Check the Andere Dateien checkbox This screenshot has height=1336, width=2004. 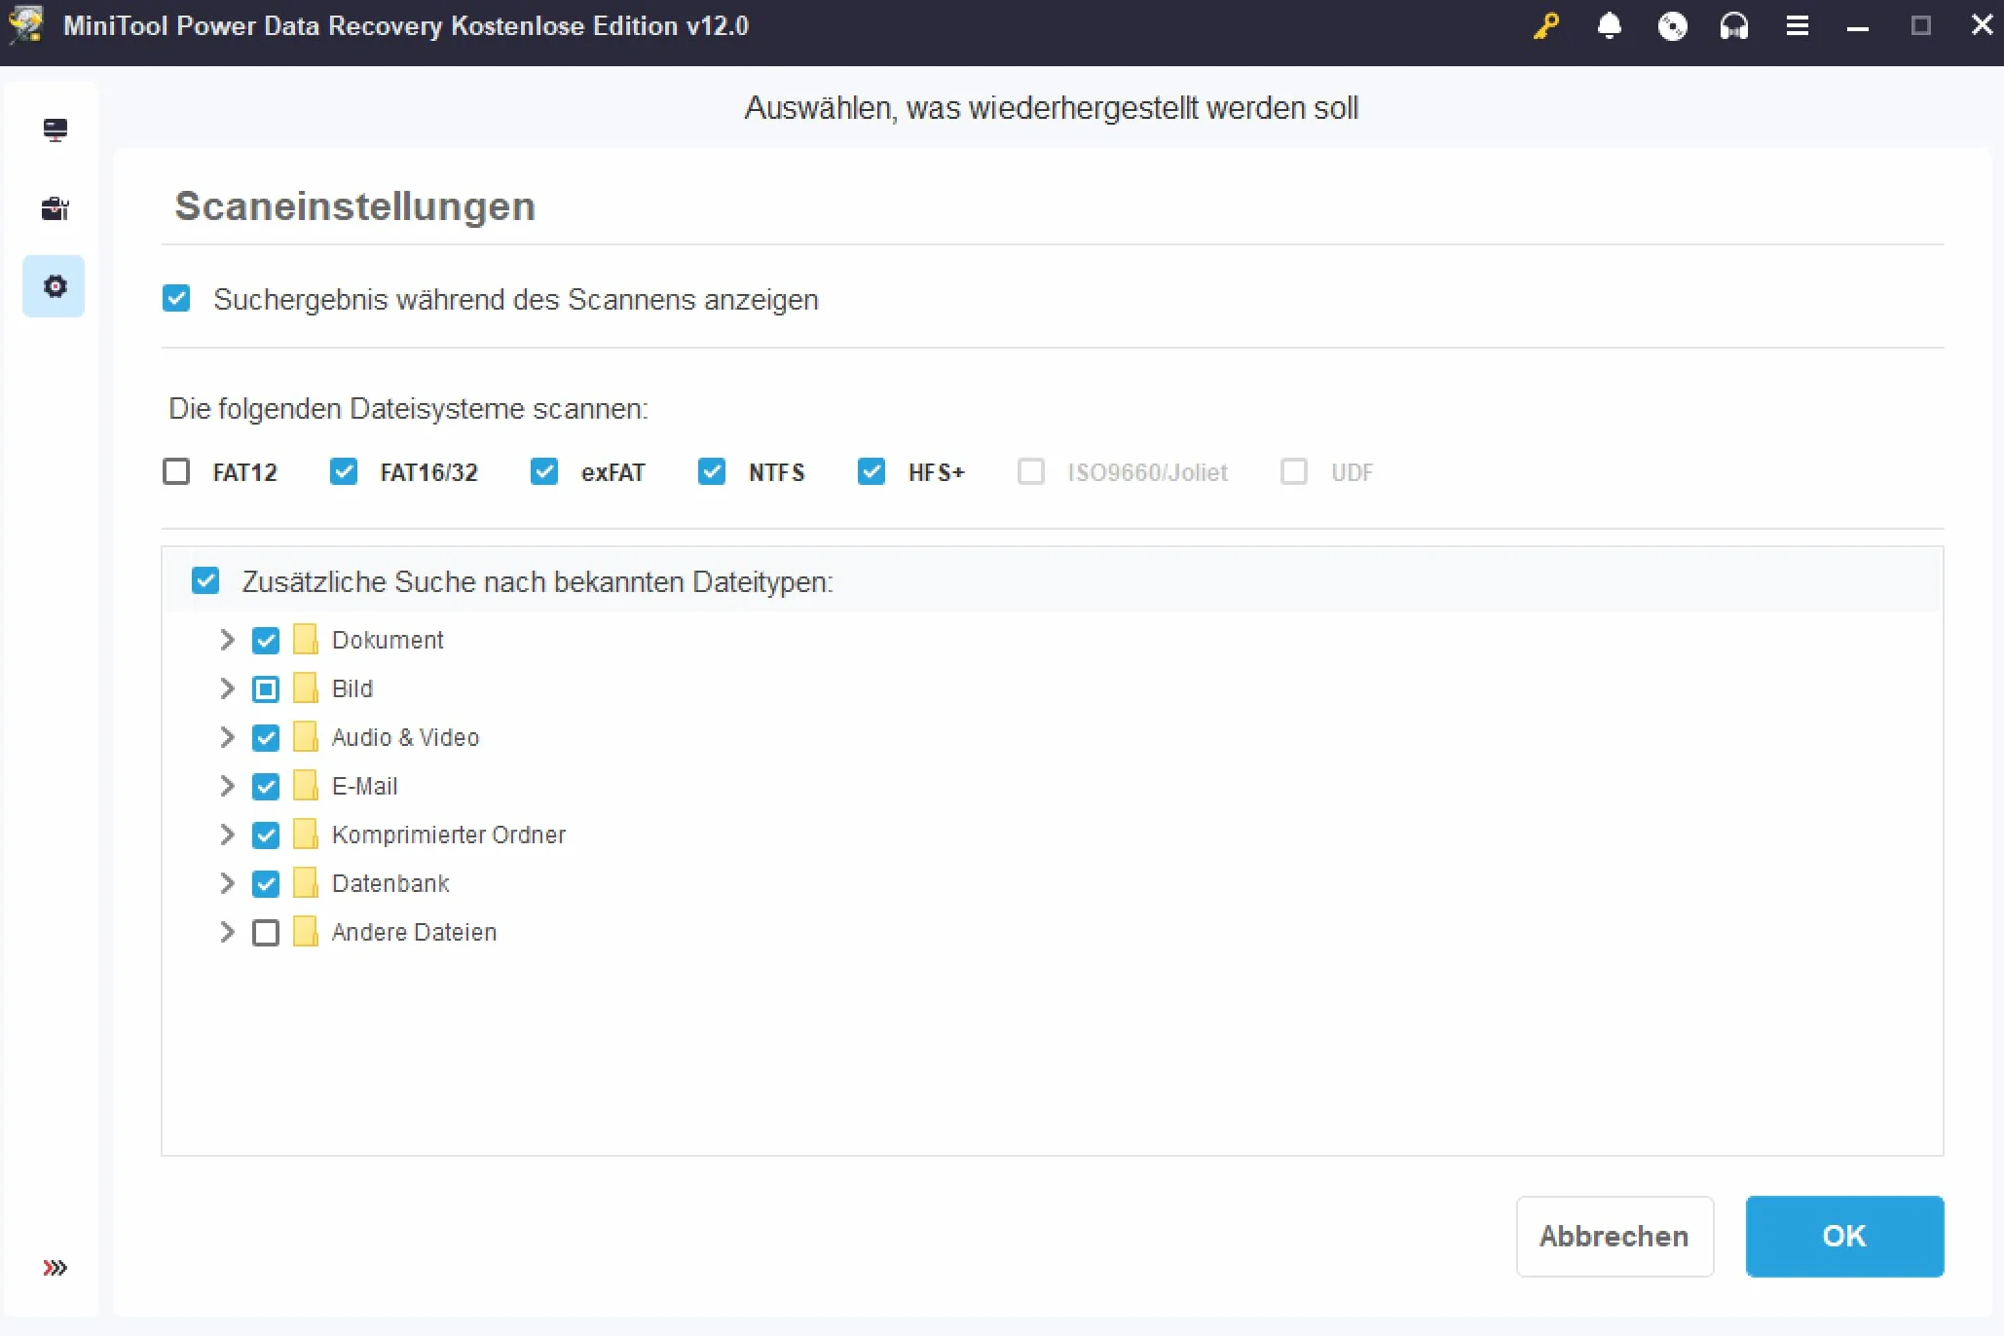(266, 932)
